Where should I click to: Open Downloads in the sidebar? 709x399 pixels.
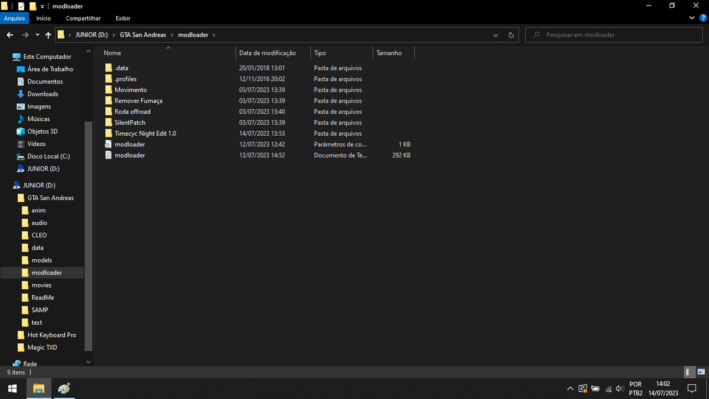43,94
